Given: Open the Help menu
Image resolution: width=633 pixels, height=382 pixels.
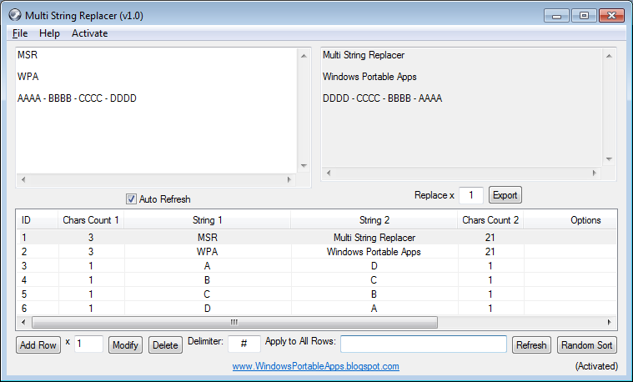Looking at the screenshot, I should click(49, 33).
